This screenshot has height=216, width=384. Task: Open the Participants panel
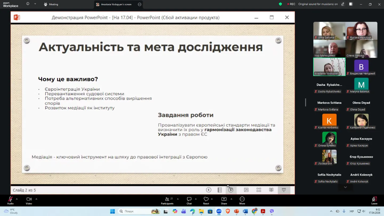coord(167,201)
